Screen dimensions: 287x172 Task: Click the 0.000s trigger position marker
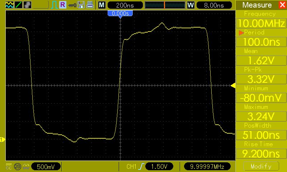coord(120,13)
